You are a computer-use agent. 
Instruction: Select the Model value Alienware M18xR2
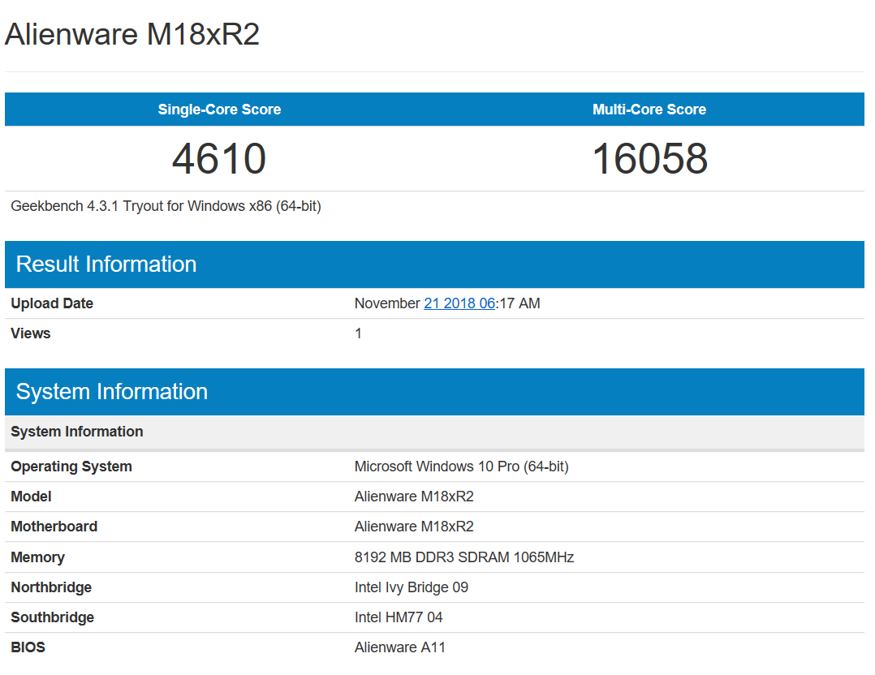[x=414, y=497]
